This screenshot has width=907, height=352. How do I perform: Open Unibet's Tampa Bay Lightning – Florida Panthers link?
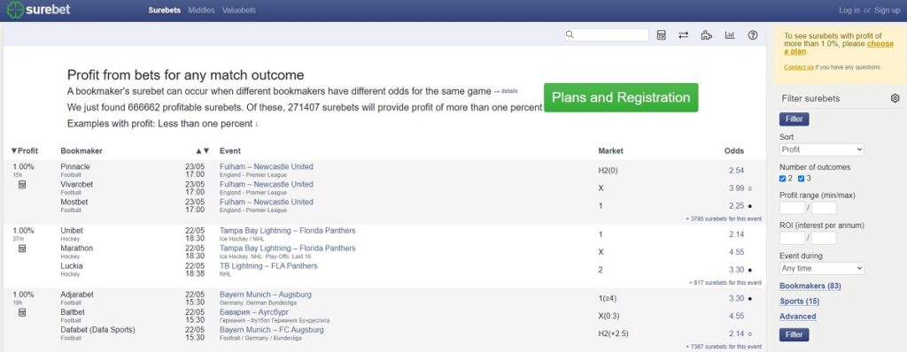click(x=288, y=231)
